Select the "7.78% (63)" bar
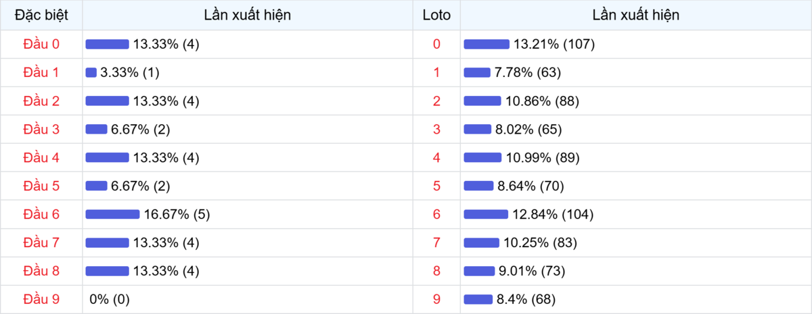 coord(477,72)
